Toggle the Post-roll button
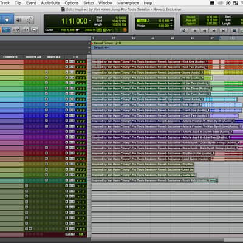Viewport: 243px width, 243px height. (191, 21)
